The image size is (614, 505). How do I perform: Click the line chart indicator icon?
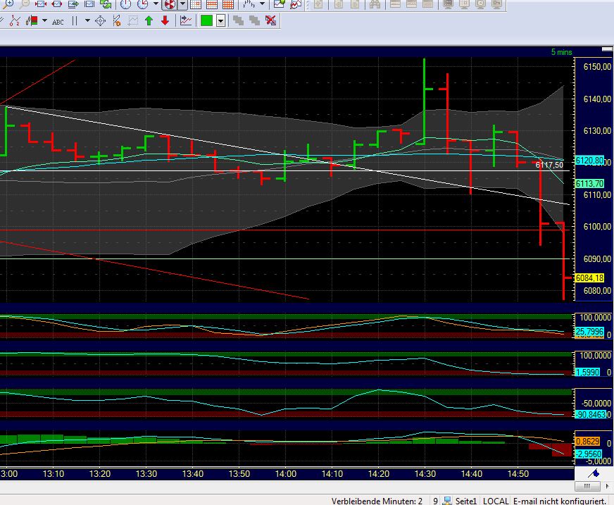click(x=186, y=20)
